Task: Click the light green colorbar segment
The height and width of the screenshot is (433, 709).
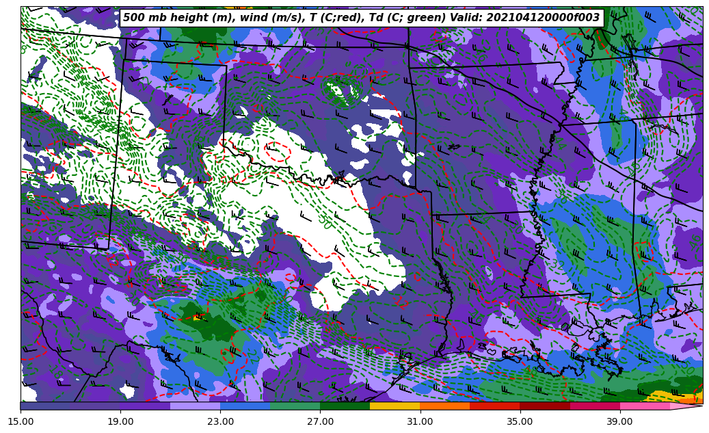Action: point(295,406)
